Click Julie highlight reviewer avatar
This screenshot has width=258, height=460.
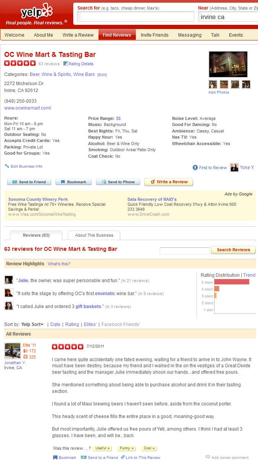pos(9,280)
